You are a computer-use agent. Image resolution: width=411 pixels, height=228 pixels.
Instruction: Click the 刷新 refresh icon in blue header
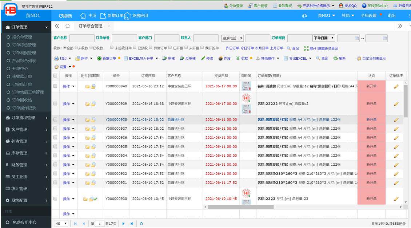[x=61, y=16]
